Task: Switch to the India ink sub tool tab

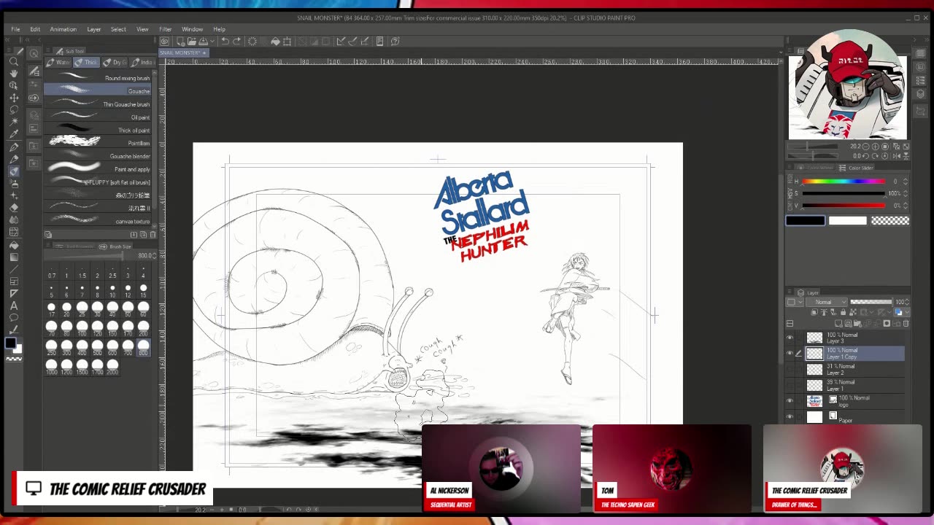Action: click(142, 63)
